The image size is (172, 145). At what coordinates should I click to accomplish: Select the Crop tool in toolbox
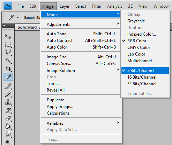pos(8,68)
